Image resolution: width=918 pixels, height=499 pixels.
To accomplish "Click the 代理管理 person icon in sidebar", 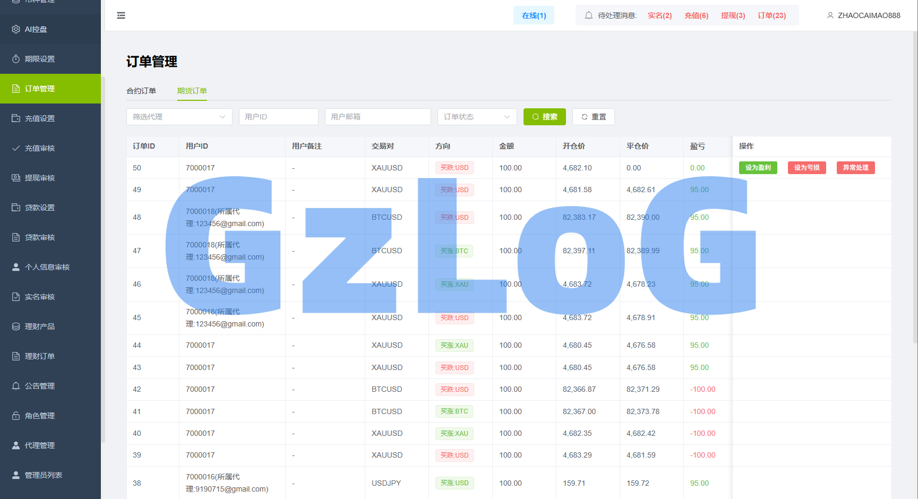I will pyautogui.click(x=16, y=445).
